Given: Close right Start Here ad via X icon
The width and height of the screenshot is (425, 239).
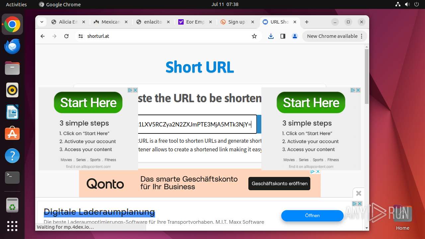Looking at the screenshot, I should click(358, 90).
